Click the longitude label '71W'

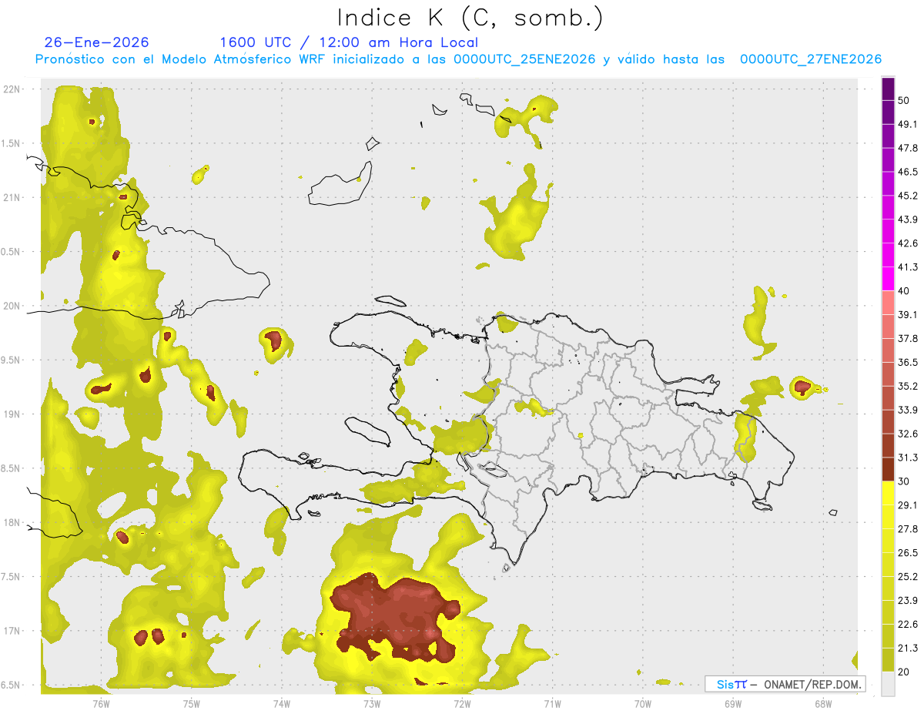pos(552,704)
